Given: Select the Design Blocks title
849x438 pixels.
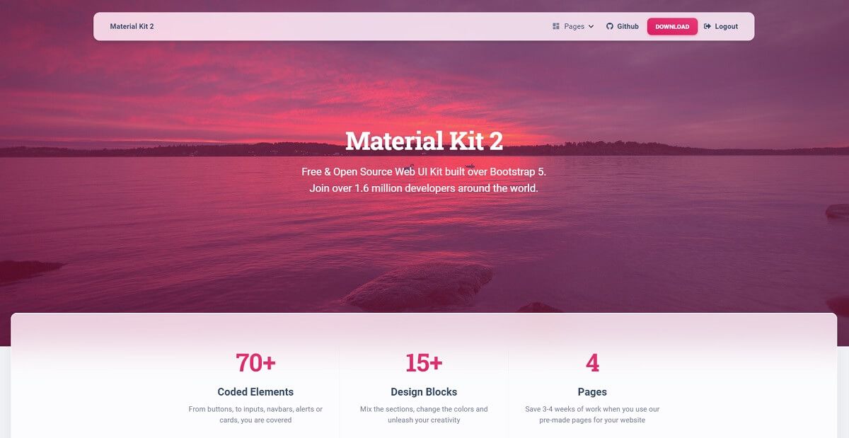Looking at the screenshot, I should click(x=424, y=391).
